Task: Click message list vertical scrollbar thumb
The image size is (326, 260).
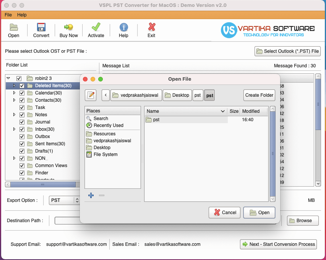Action: click(x=318, y=104)
